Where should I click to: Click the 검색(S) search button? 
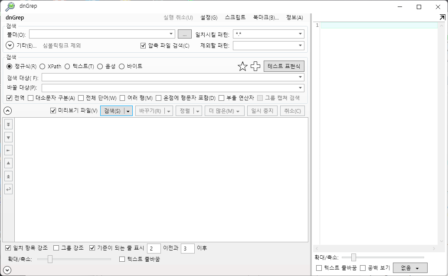point(112,111)
